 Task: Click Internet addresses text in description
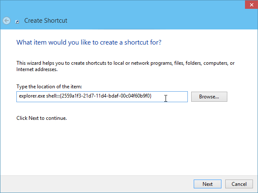37,69
